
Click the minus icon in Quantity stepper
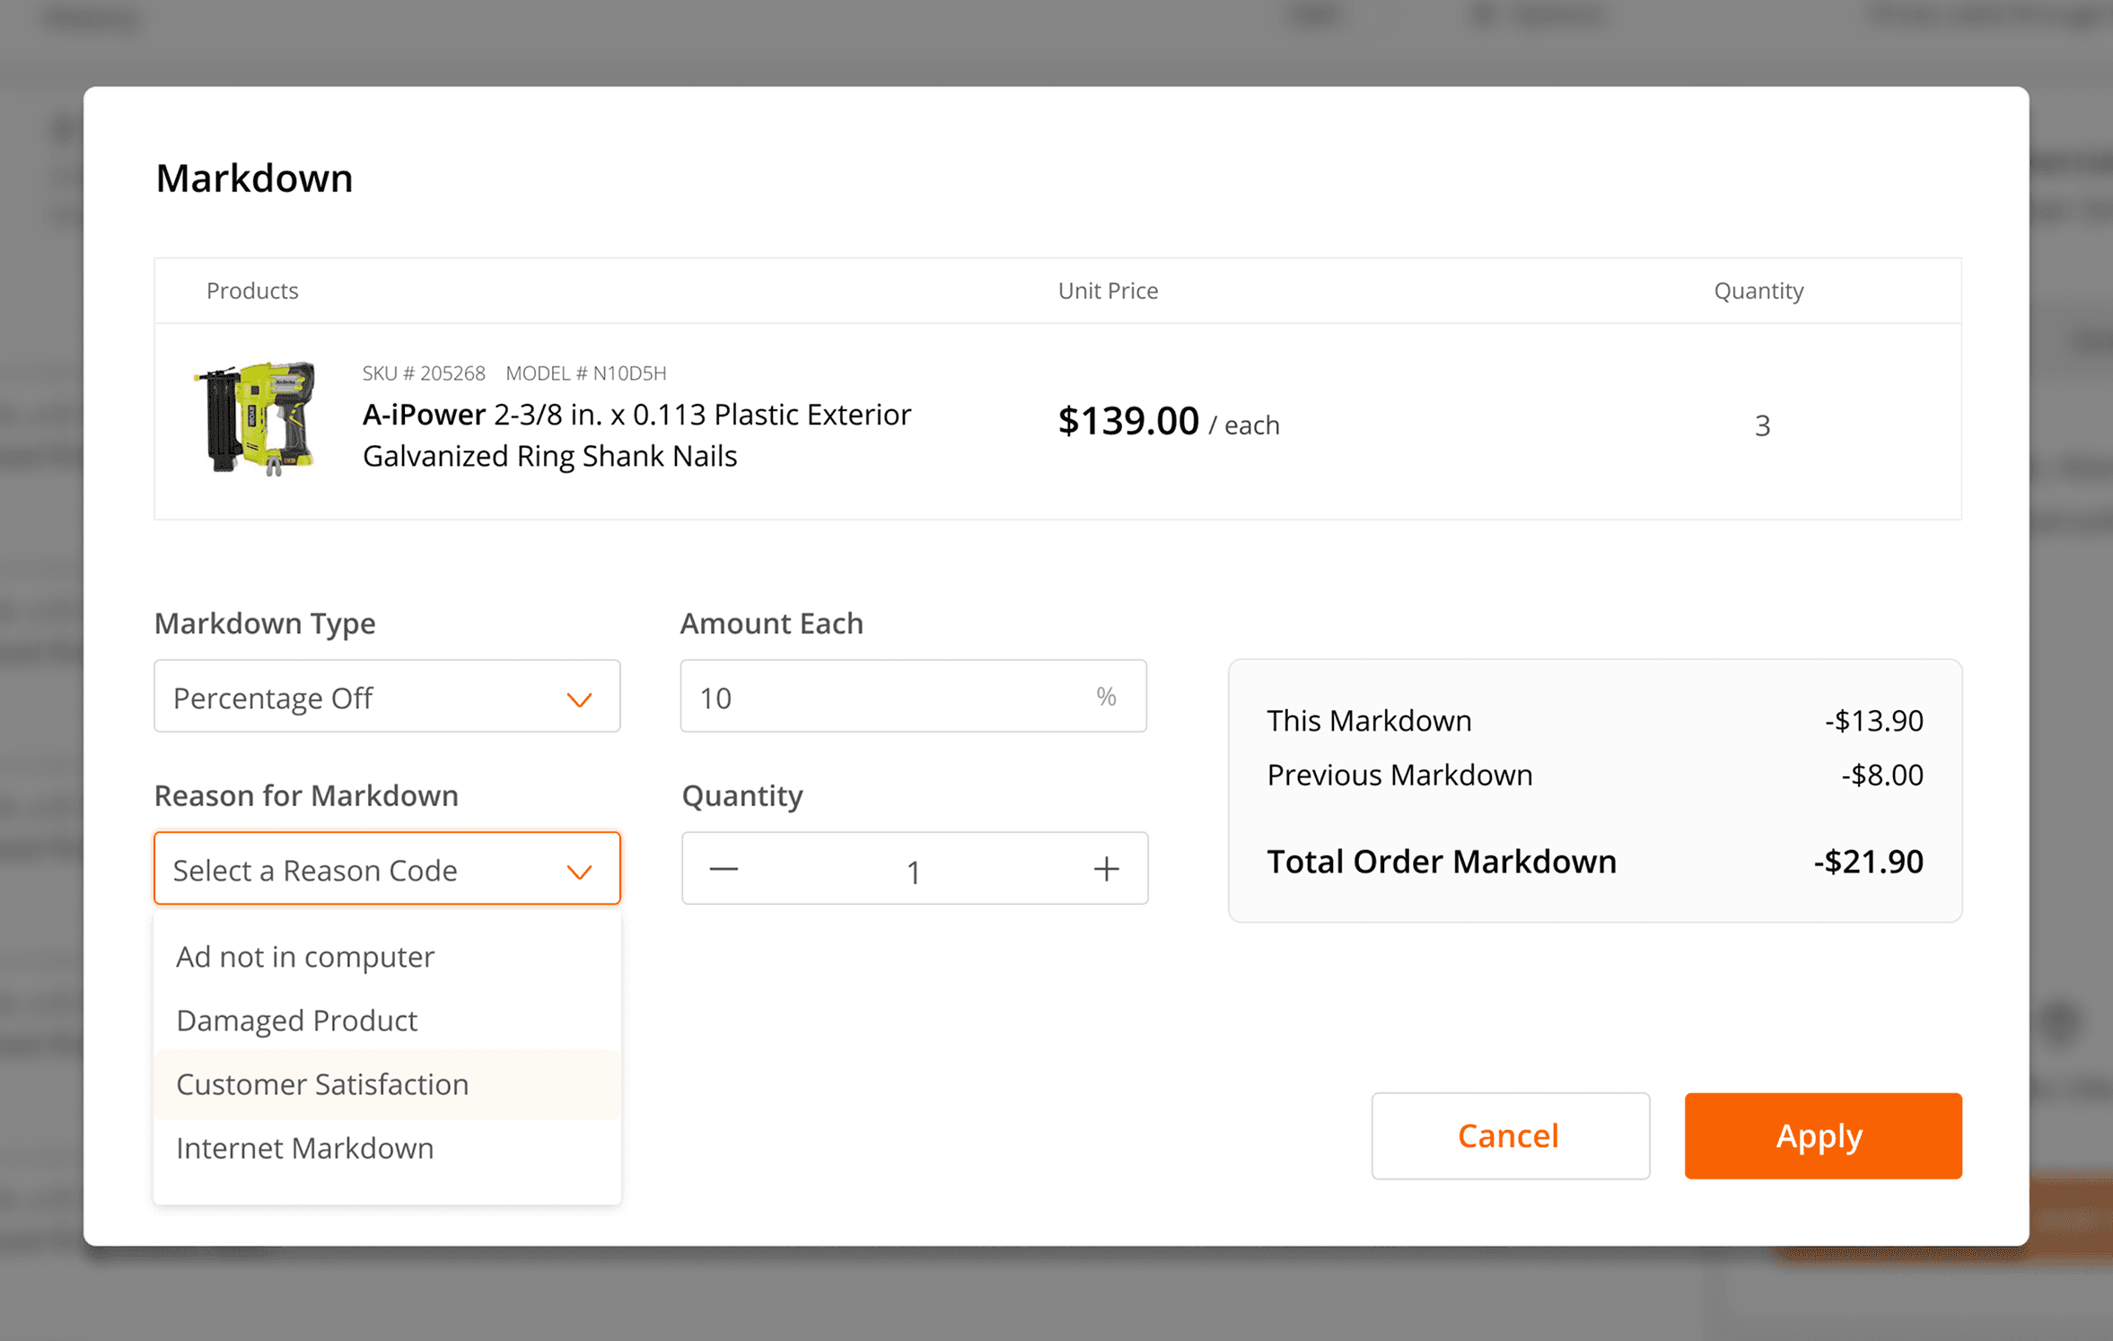coord(723,869)
